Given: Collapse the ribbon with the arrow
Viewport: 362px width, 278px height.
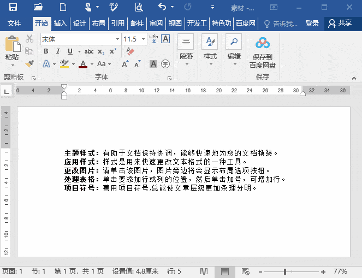Looking at the screenshot, I should coord(354,78).
